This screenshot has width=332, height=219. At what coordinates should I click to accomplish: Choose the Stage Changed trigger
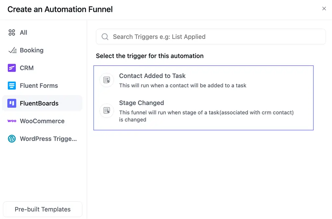[x=203, y=111]
